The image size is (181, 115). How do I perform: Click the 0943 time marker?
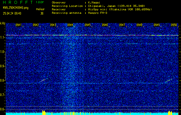click(53, 25)
